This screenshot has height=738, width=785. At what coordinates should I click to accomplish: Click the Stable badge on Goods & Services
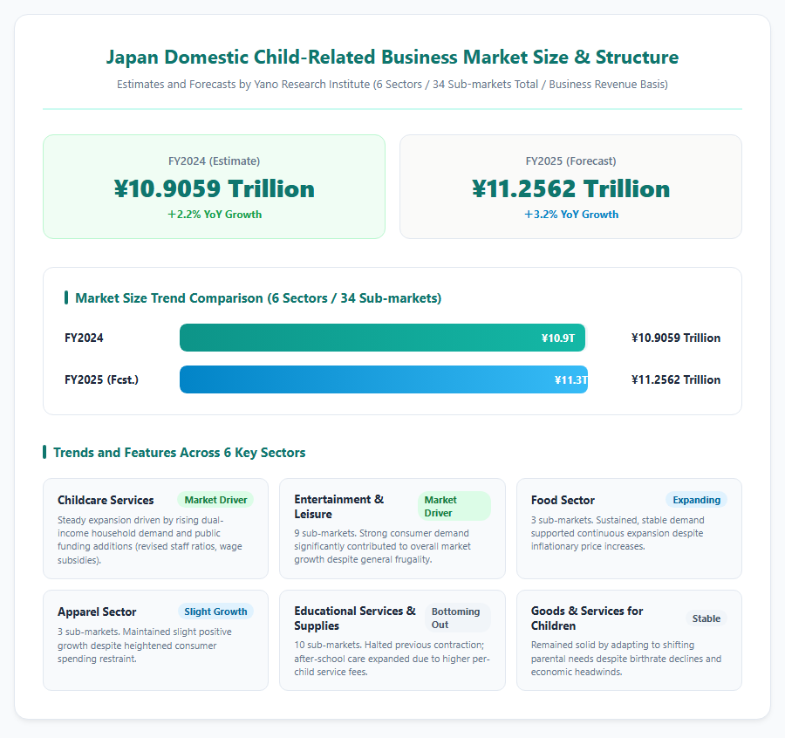tap(706, 618)
